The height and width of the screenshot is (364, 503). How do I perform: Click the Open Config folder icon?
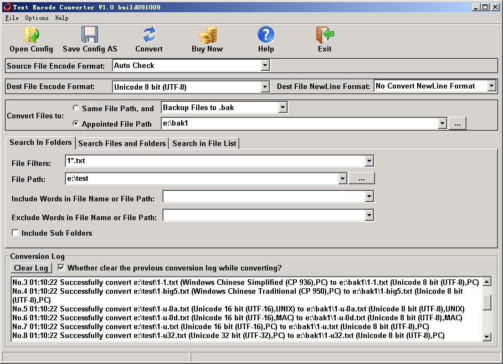coord(31,35)
